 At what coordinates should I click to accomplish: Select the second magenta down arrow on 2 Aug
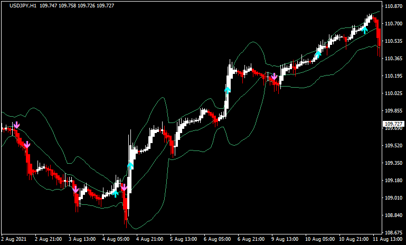coord(27,144)
